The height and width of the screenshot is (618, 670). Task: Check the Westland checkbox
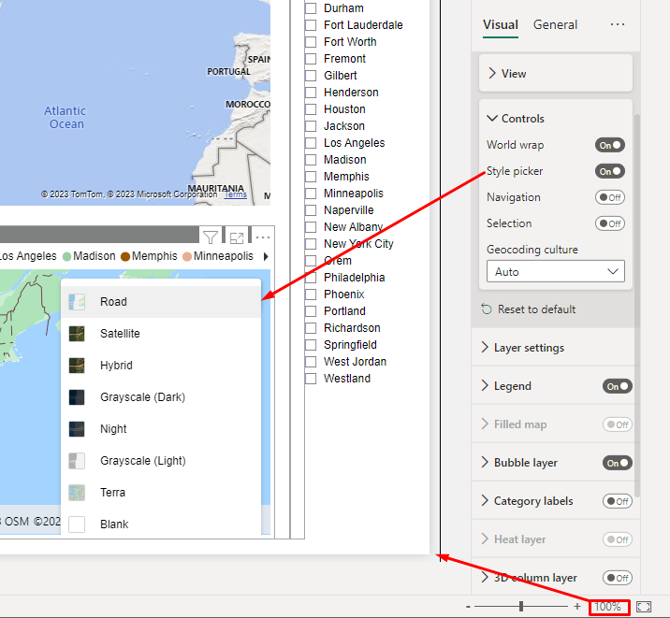(311, 379)
